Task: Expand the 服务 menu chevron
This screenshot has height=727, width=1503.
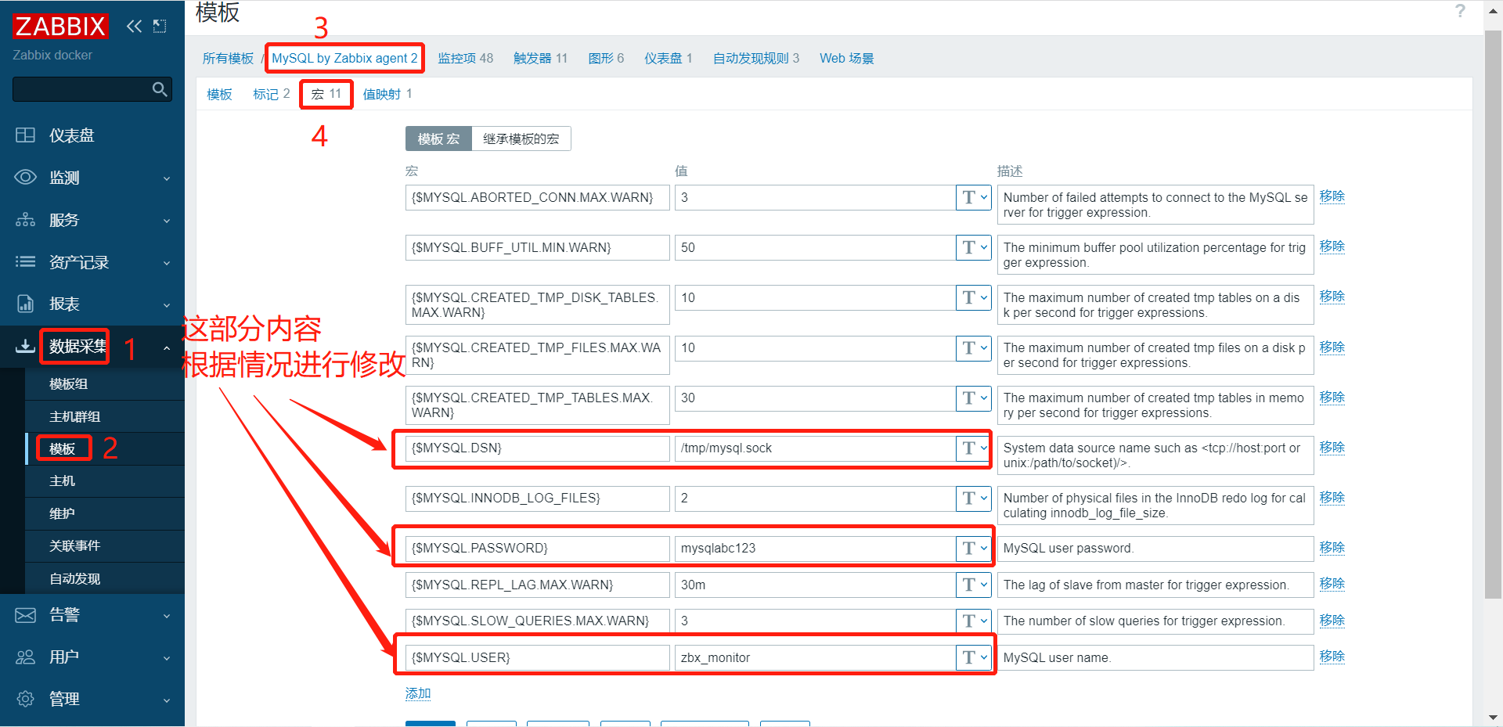Action: point(166,221)
